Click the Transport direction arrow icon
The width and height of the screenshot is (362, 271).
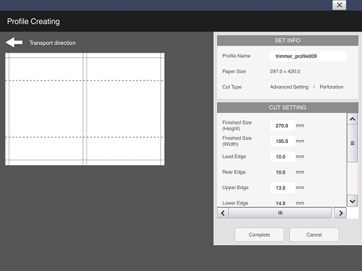coord(14,43)
